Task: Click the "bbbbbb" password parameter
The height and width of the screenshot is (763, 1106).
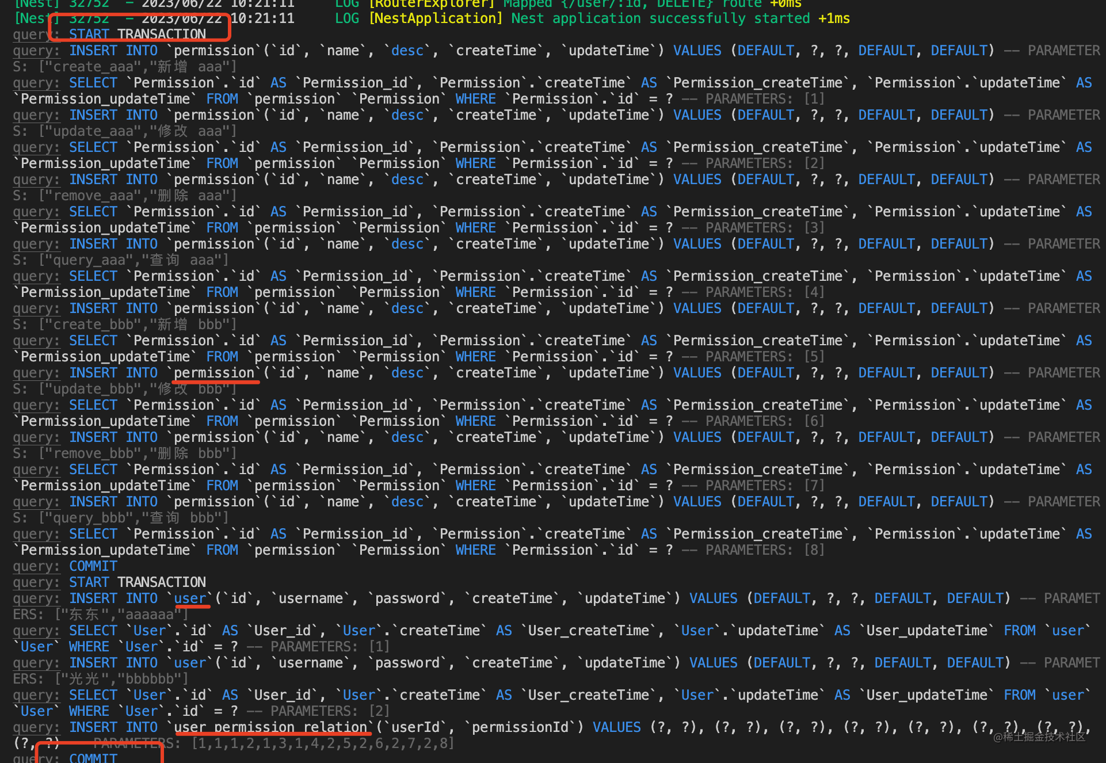Action: pos(149,679)
